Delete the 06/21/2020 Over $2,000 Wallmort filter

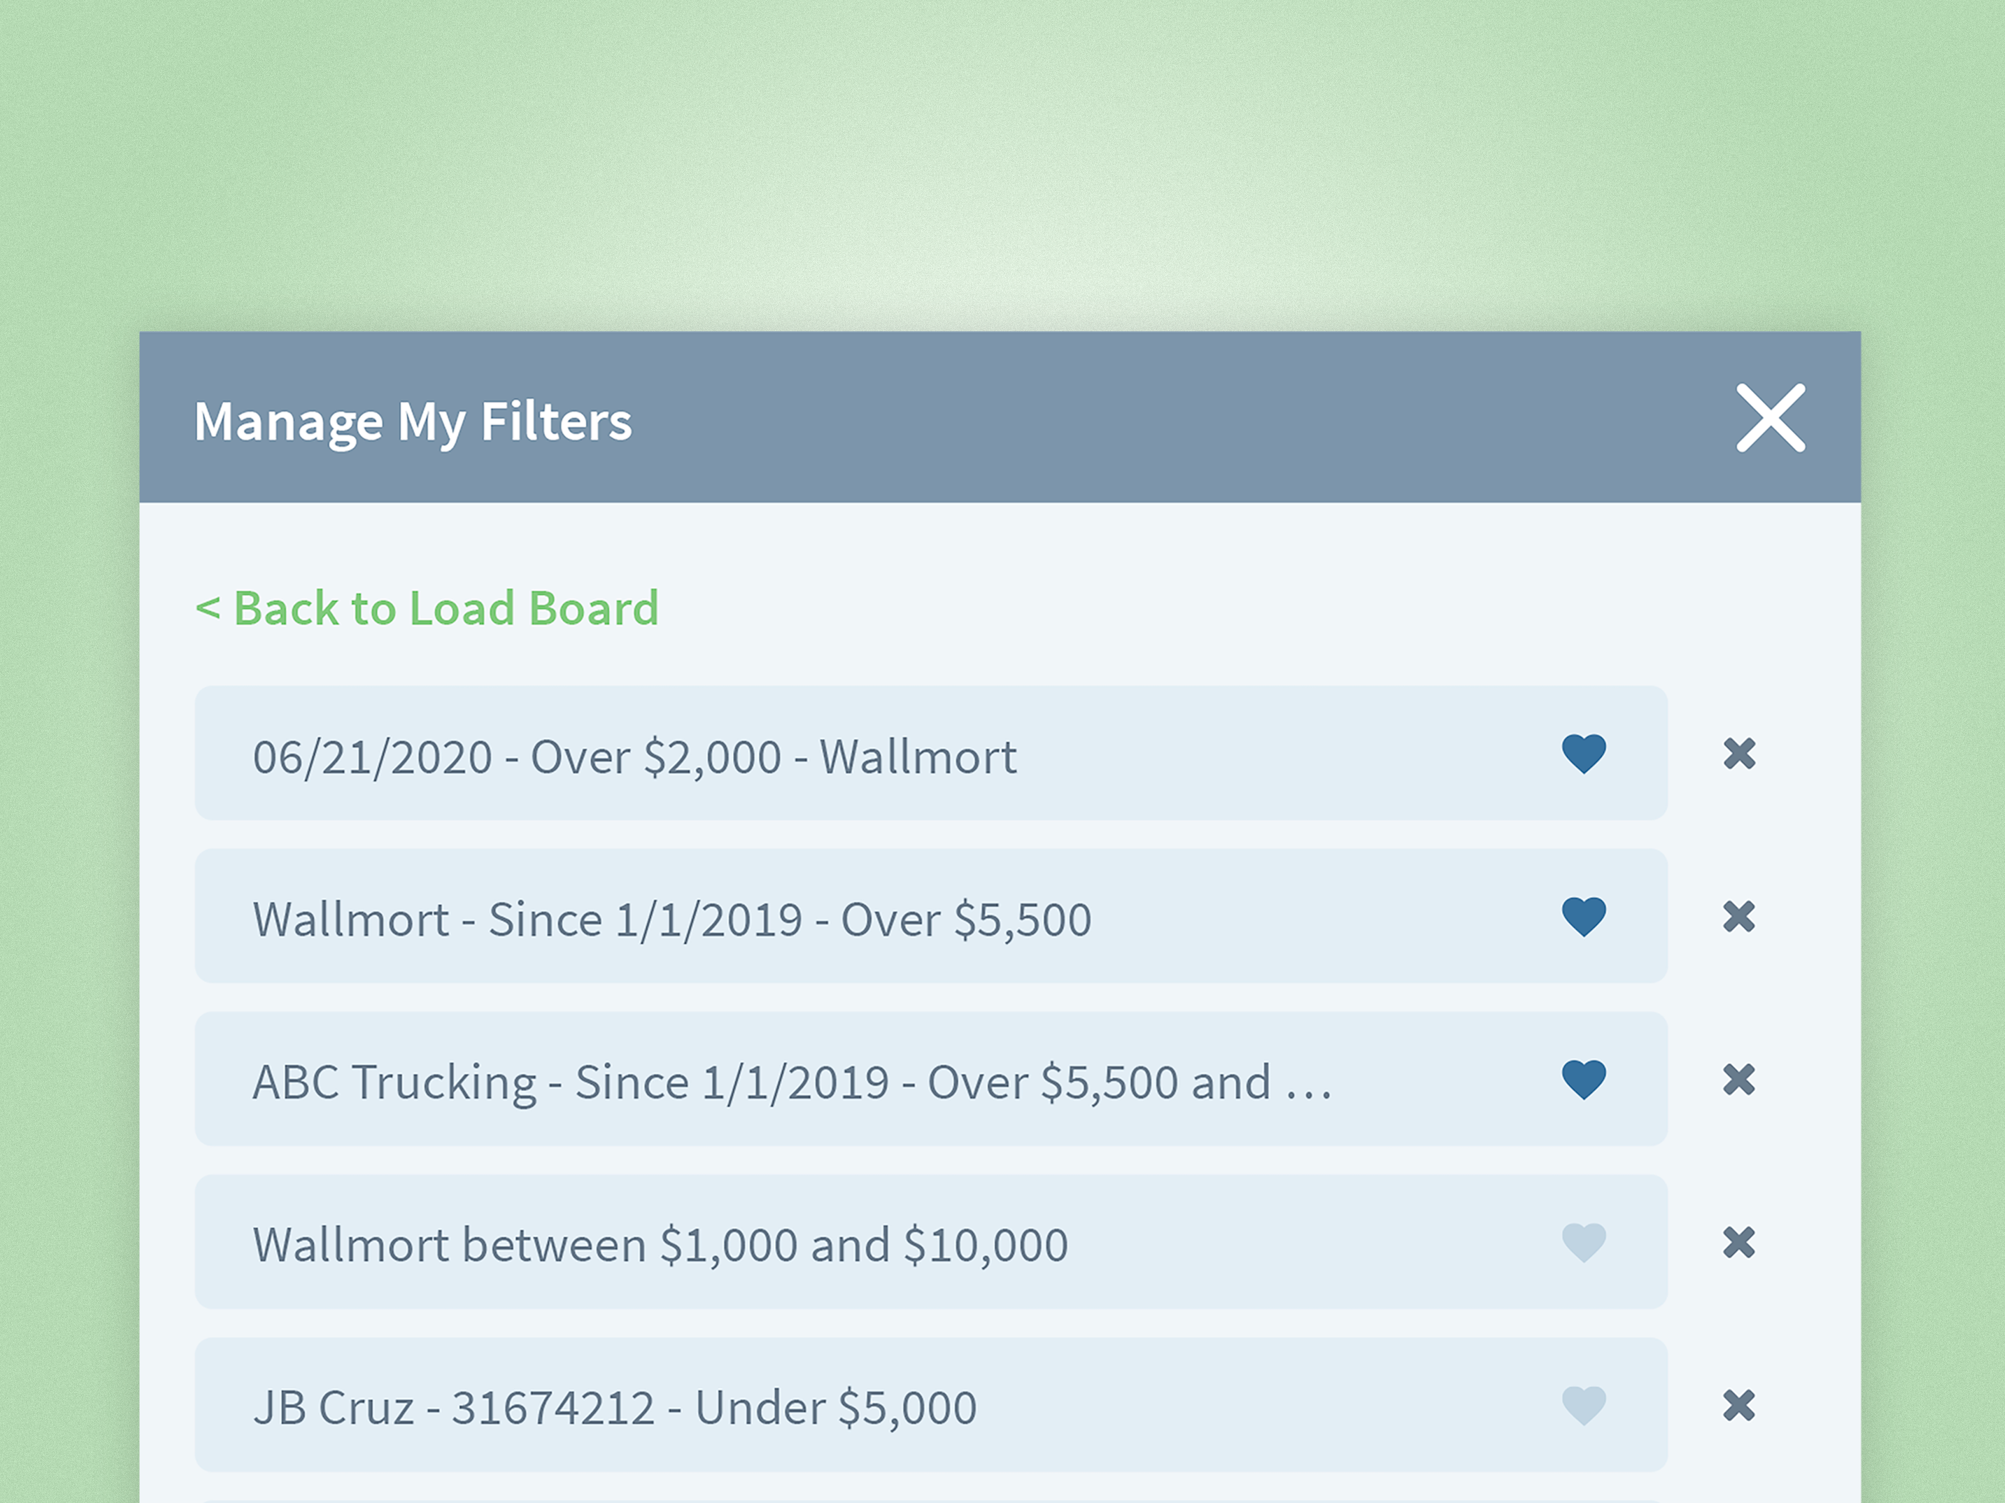tap(1739, 754)
